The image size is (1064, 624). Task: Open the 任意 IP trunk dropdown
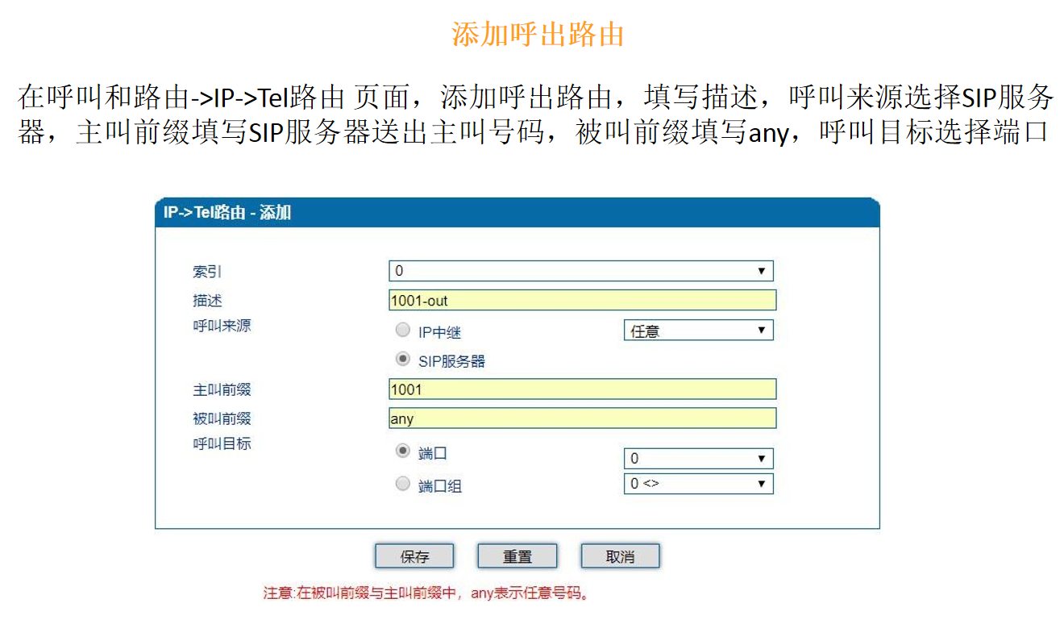click(x=698, y=331)
